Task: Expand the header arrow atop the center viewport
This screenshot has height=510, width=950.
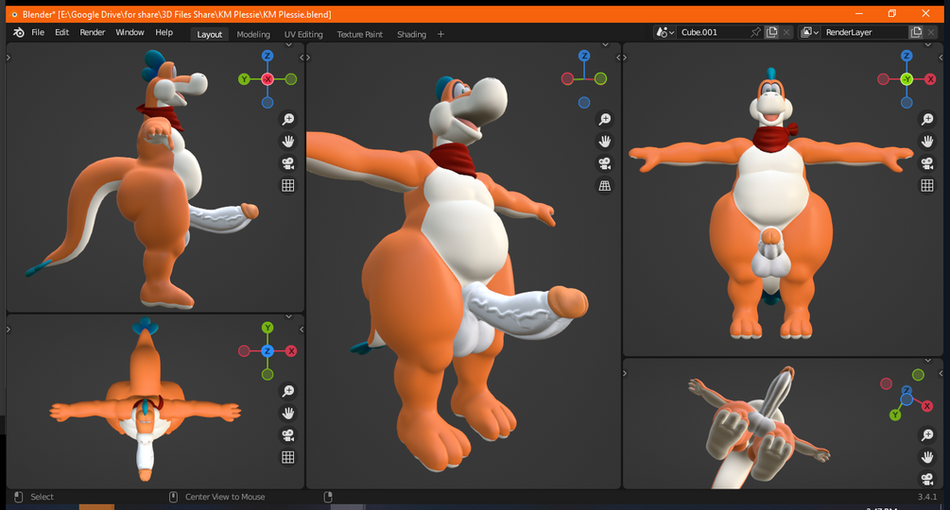Action: coord(605,44)
